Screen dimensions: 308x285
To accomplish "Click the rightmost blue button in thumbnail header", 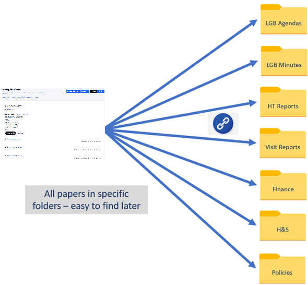I will pyautogui.click(x=101, y=91).
